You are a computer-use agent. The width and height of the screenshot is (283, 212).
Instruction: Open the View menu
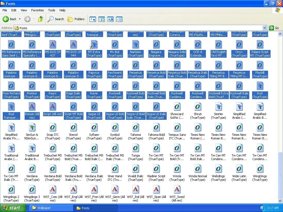pyautogui.click(x=24, y=10)
